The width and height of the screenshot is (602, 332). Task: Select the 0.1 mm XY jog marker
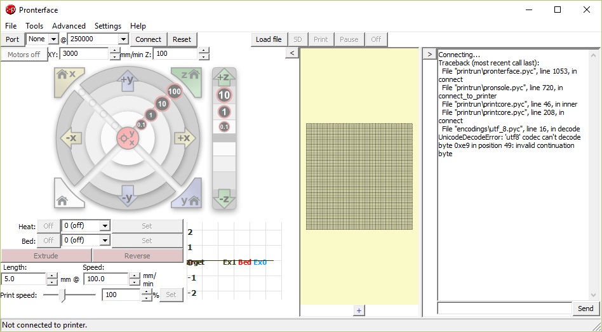[x=141, y=124]
